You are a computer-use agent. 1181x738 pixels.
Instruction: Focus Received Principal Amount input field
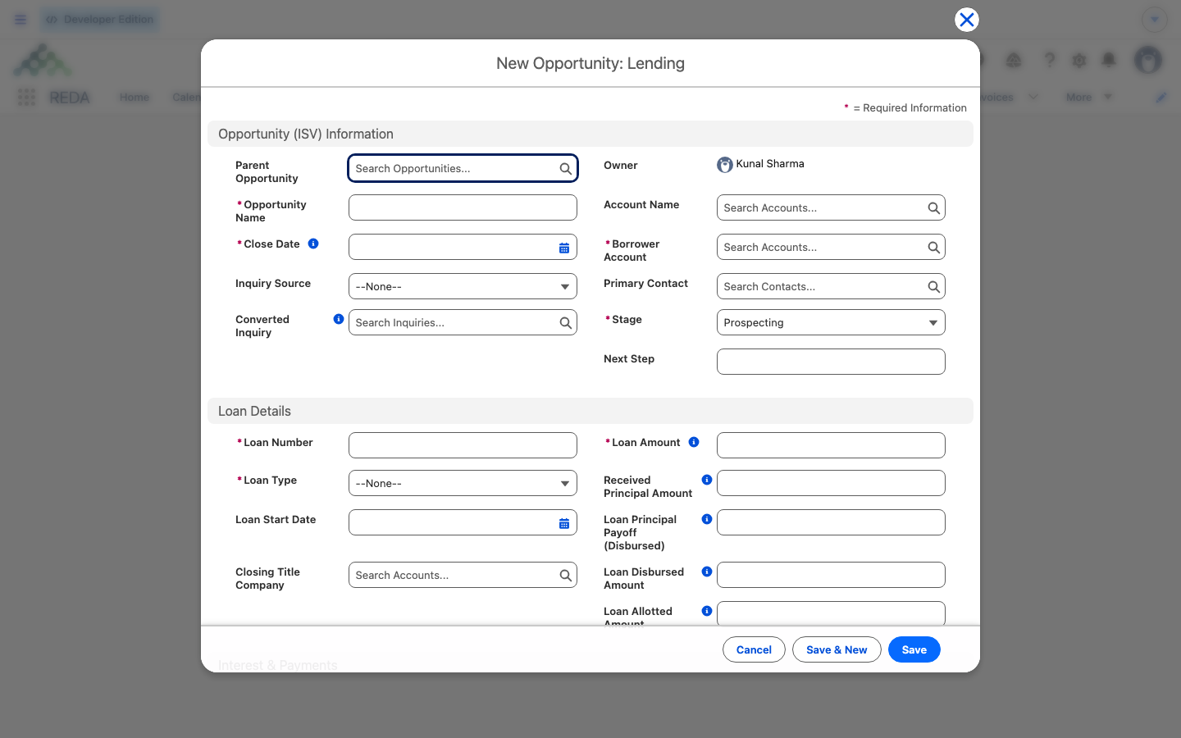point(831,483)
